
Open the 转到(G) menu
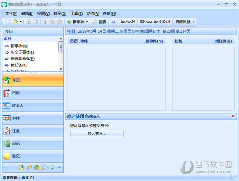click(x=60, y=13)
